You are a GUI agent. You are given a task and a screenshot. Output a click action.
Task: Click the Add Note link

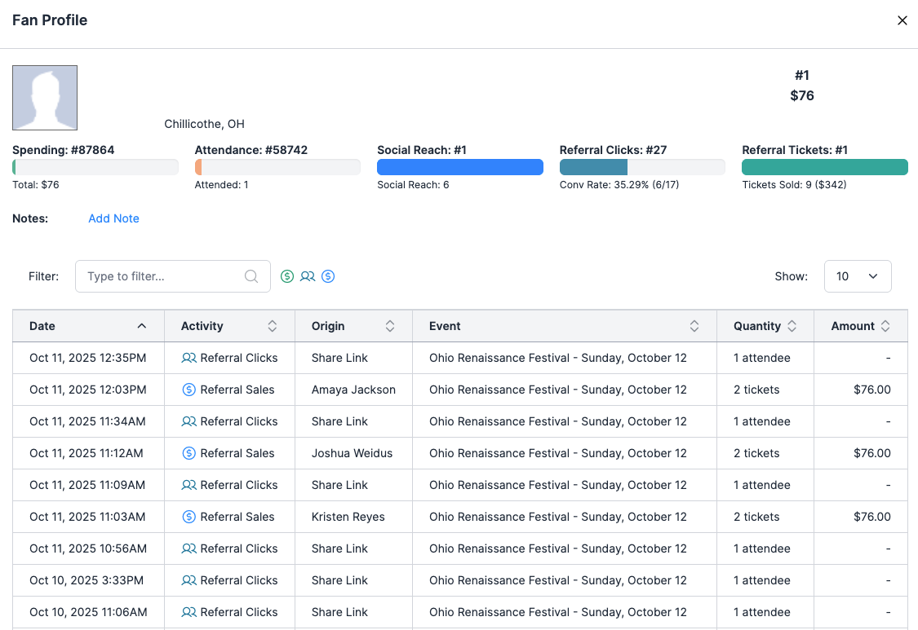coord(113,218)
